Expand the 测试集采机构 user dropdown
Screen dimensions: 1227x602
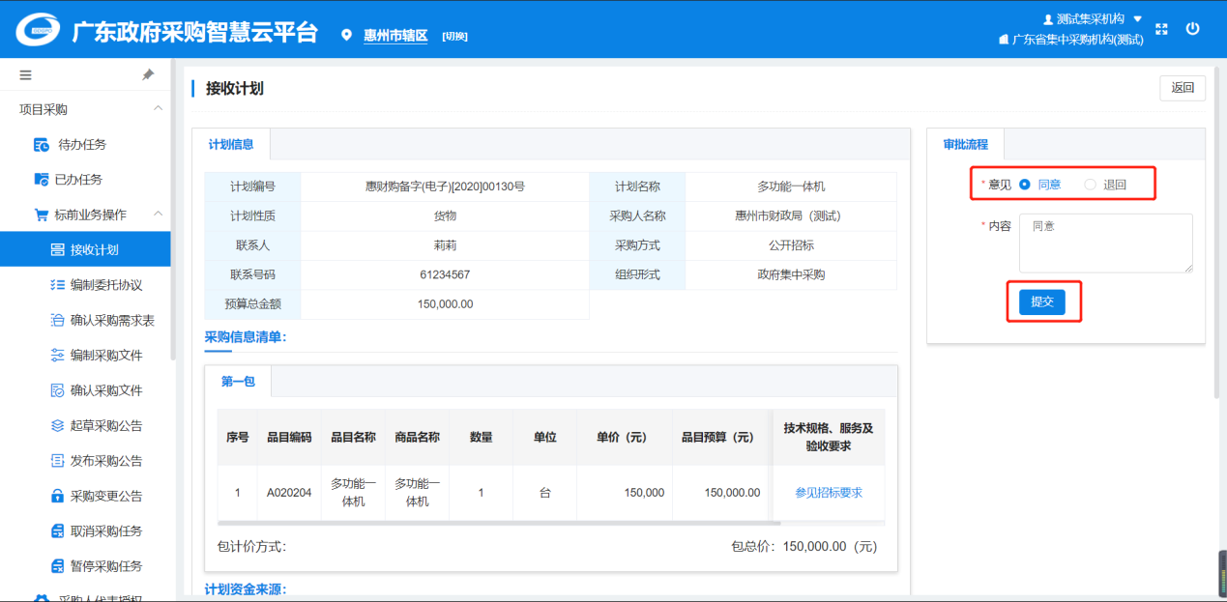point(1137,19)
